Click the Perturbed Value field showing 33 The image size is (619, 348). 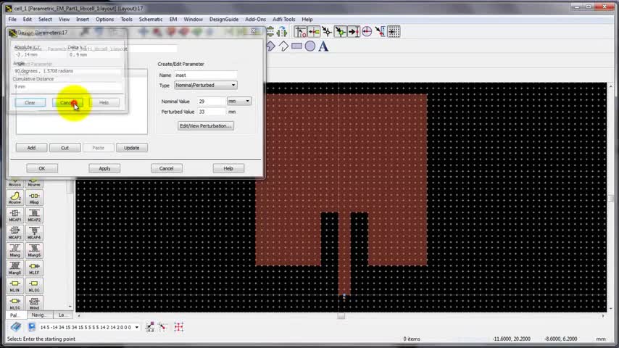[211, 112]
